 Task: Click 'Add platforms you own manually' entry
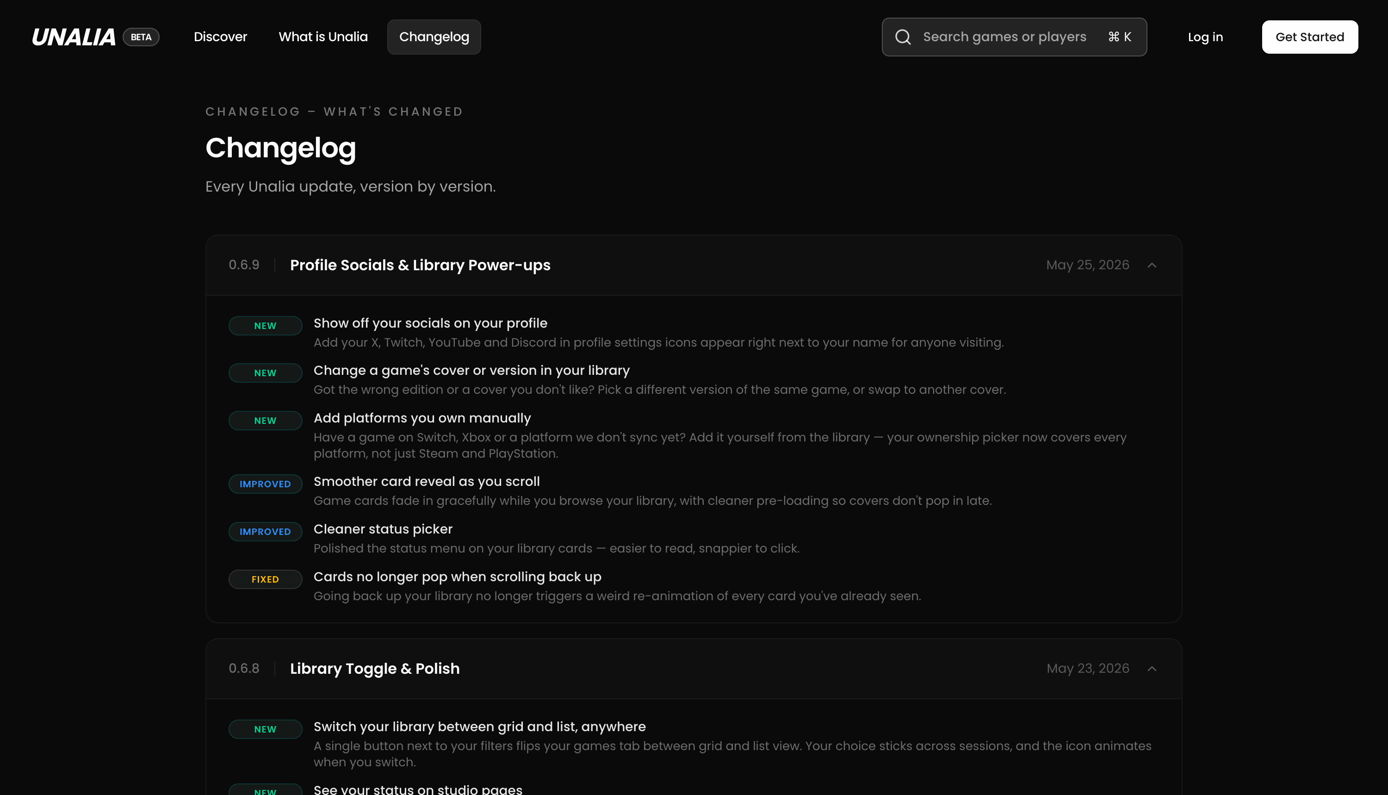click(422, 418)
